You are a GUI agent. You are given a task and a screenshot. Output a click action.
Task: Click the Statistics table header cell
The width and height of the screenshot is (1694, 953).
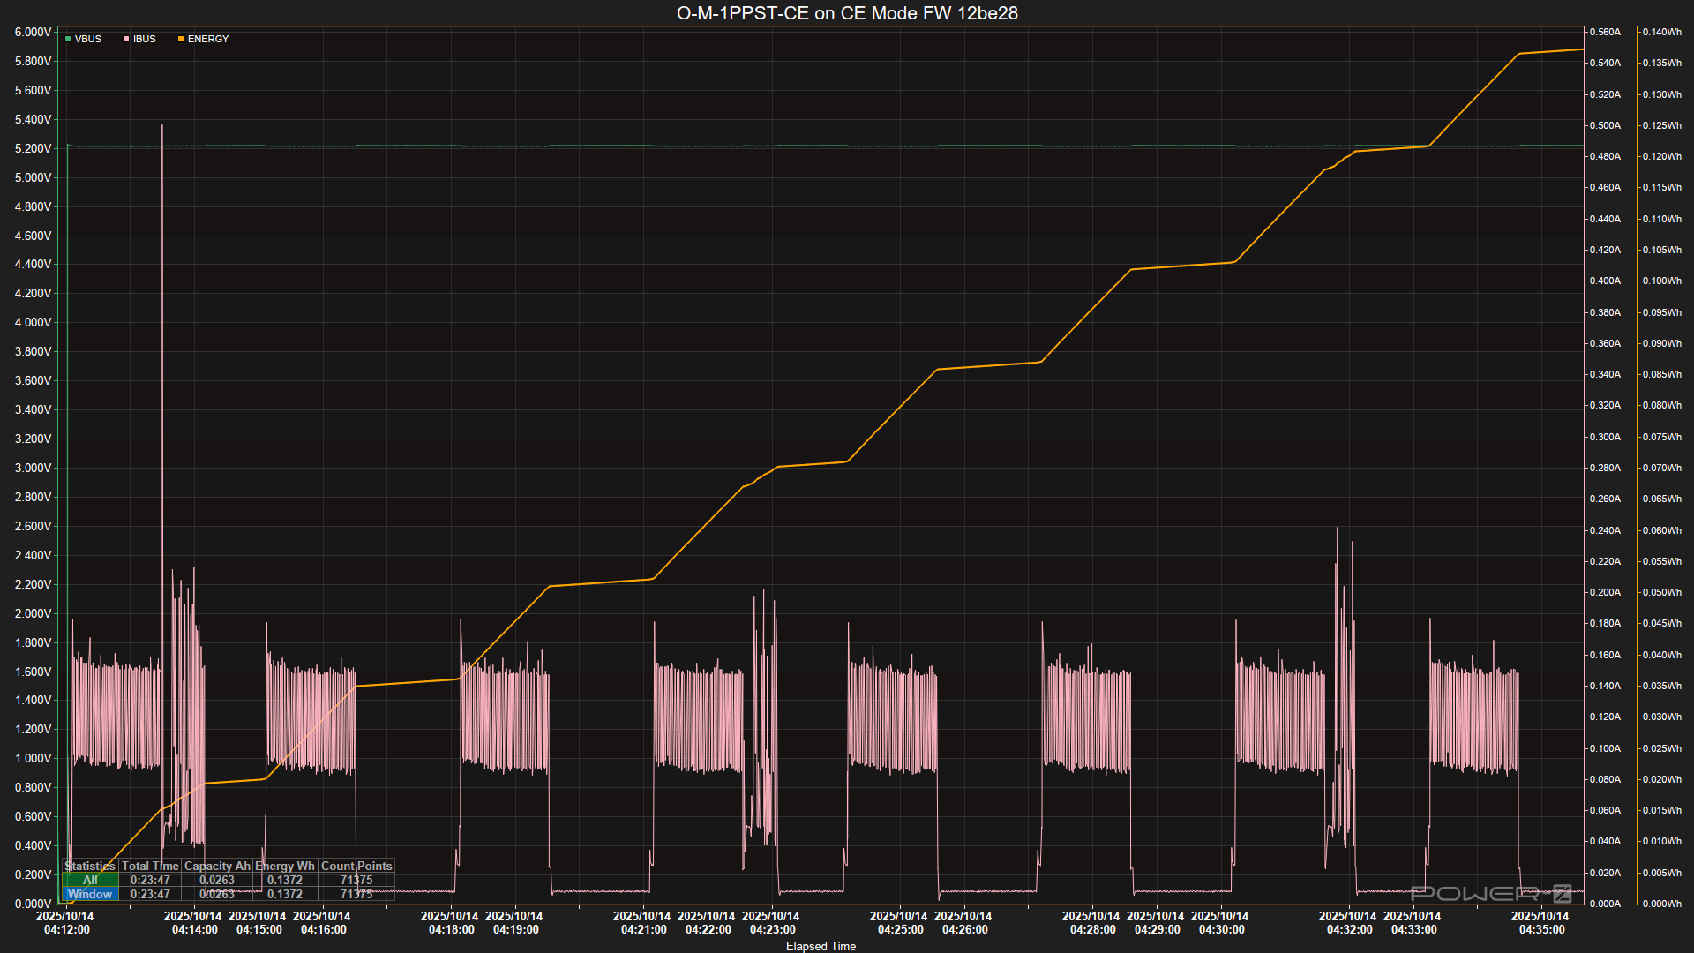coord(90,866)
